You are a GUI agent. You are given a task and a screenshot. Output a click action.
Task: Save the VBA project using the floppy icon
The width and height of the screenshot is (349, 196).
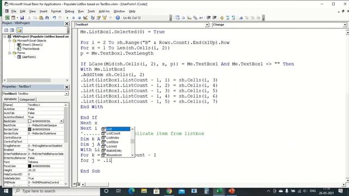pos(22,18)
